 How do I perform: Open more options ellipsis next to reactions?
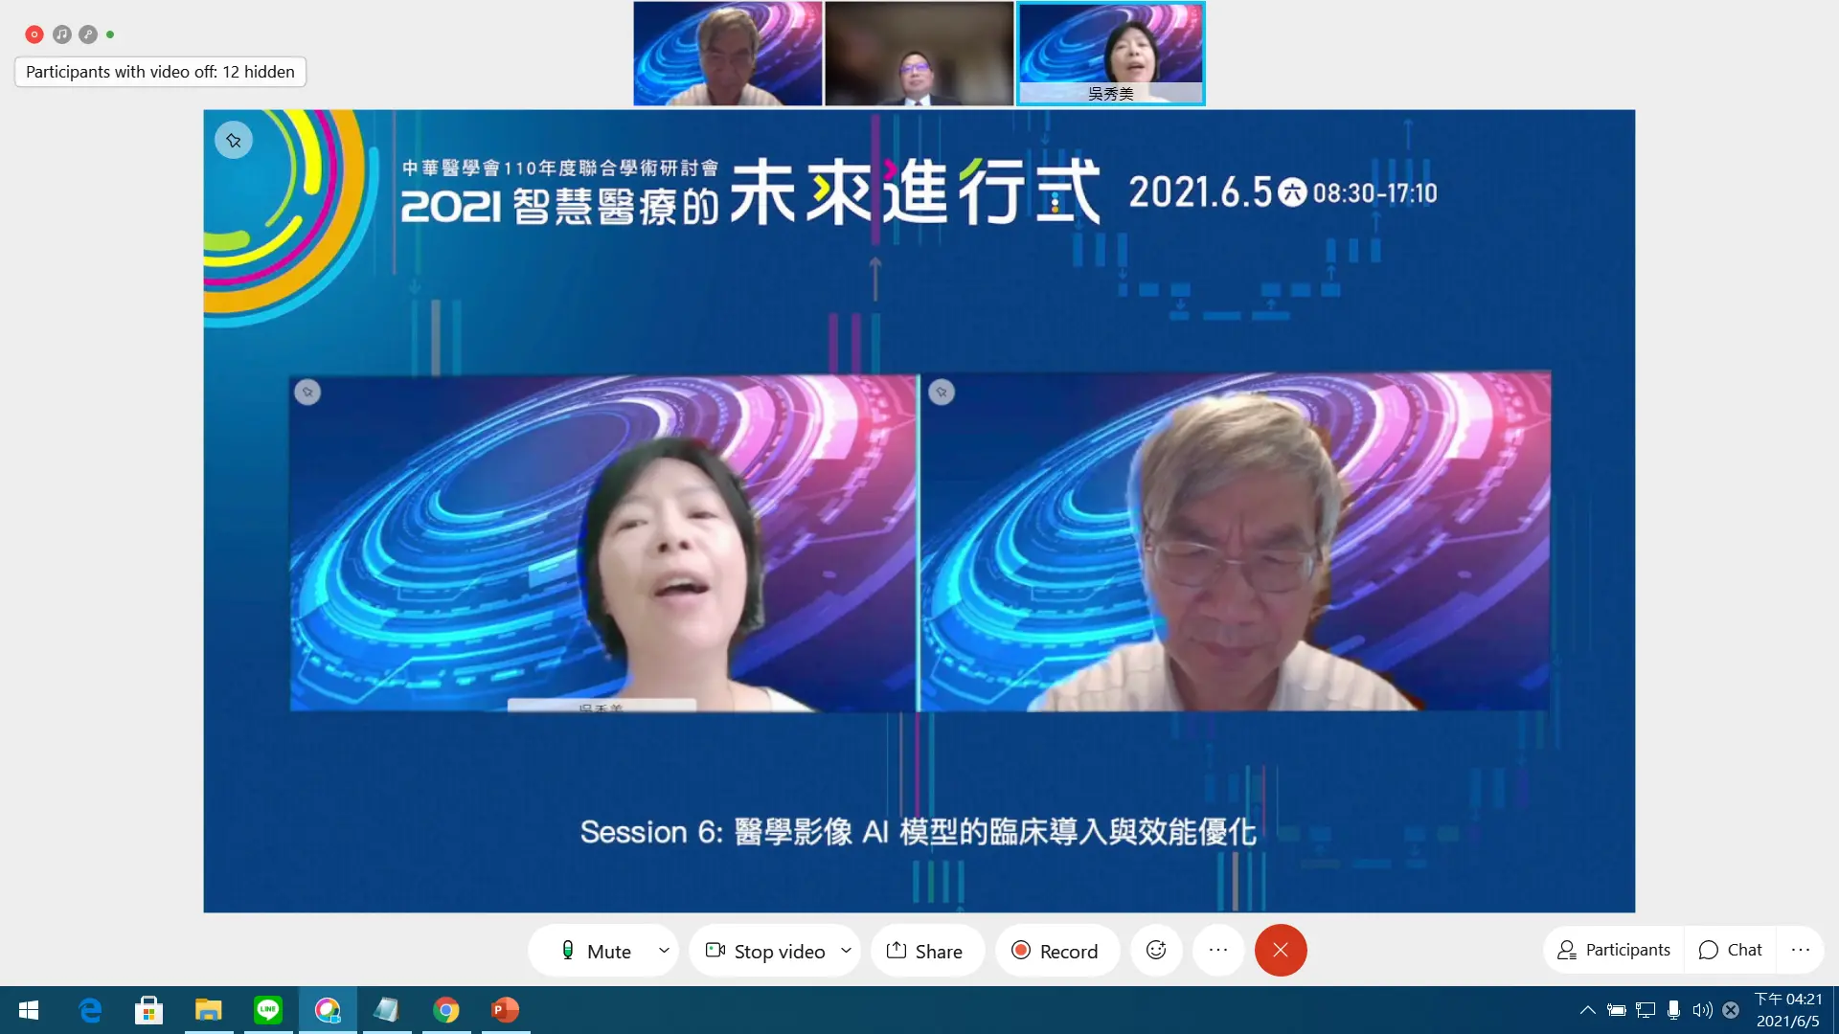click(1218, 950)
